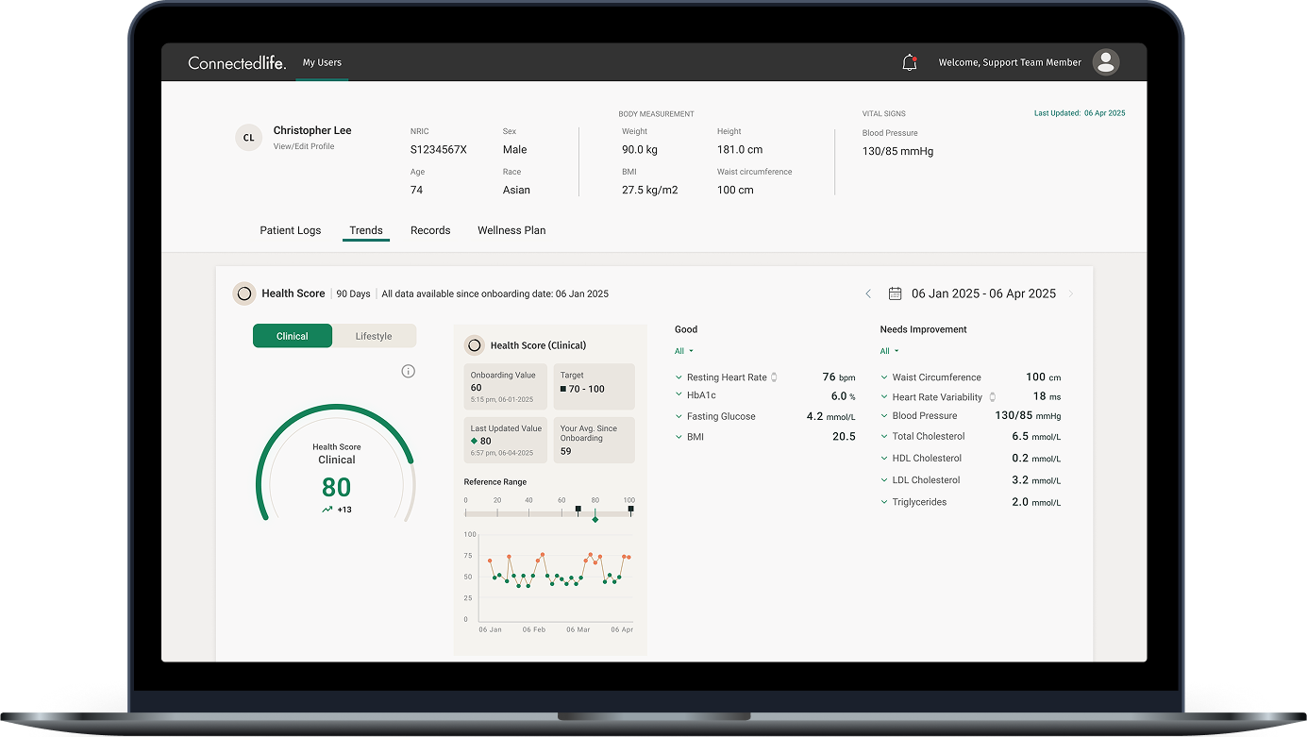Open the All filter under Good
The image size is (1307, 737).
684,351
